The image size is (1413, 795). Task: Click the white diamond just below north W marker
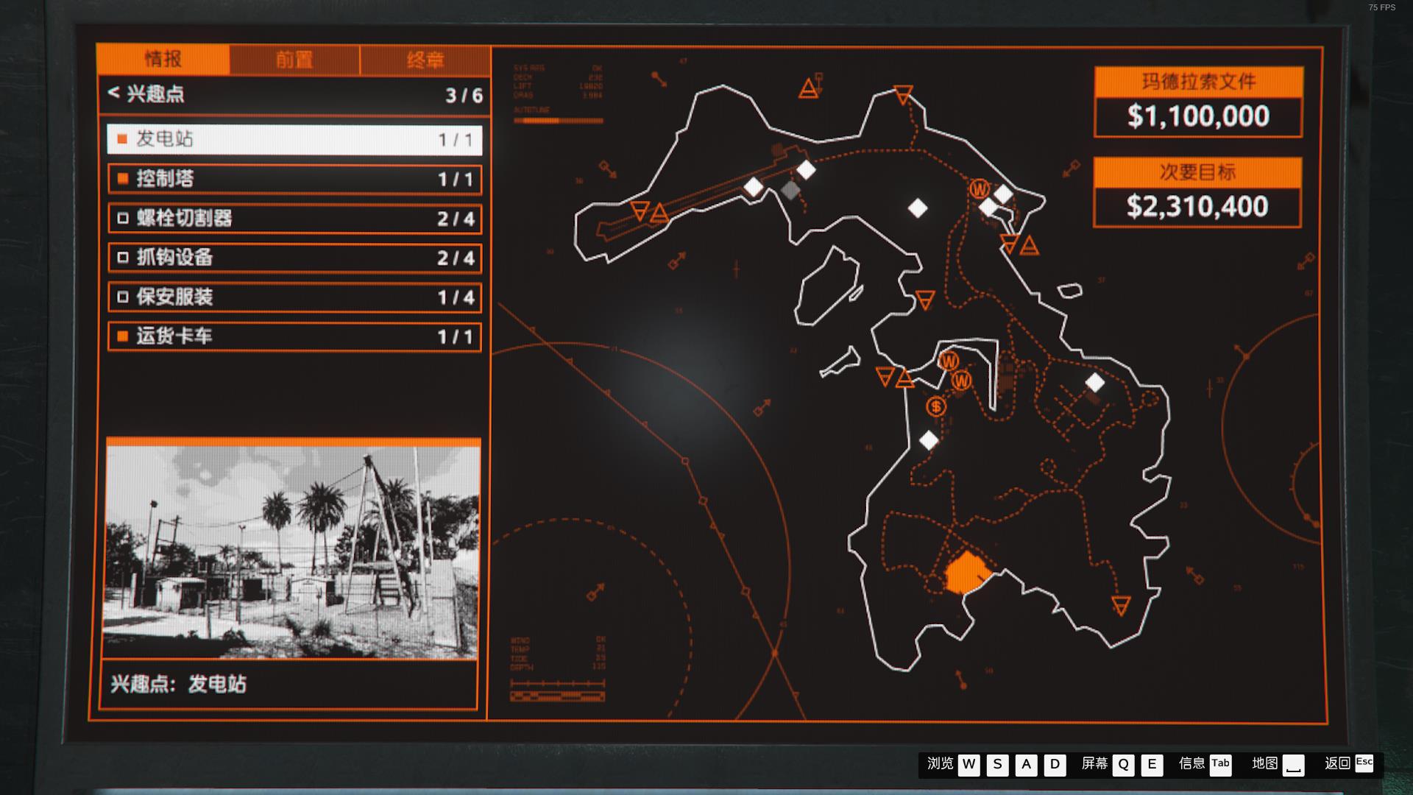point(988,208)
